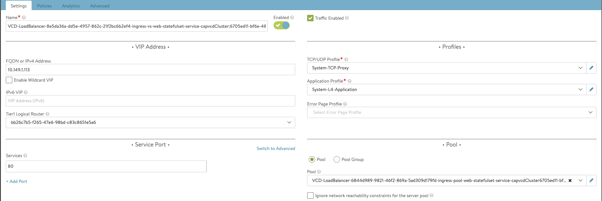Expand the Tier1 Logical Router dropdown
The width and height of the screenshot is (602, 201).
(289, 122)
